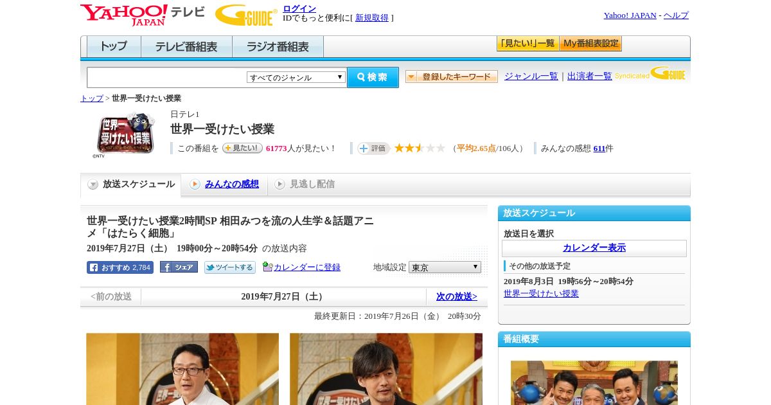Click the「見たい!」一覧 button

527,44
